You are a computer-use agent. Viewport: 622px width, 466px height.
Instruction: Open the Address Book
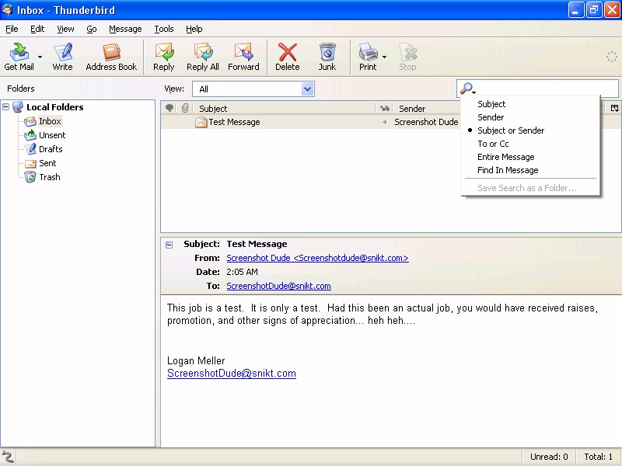111,57
